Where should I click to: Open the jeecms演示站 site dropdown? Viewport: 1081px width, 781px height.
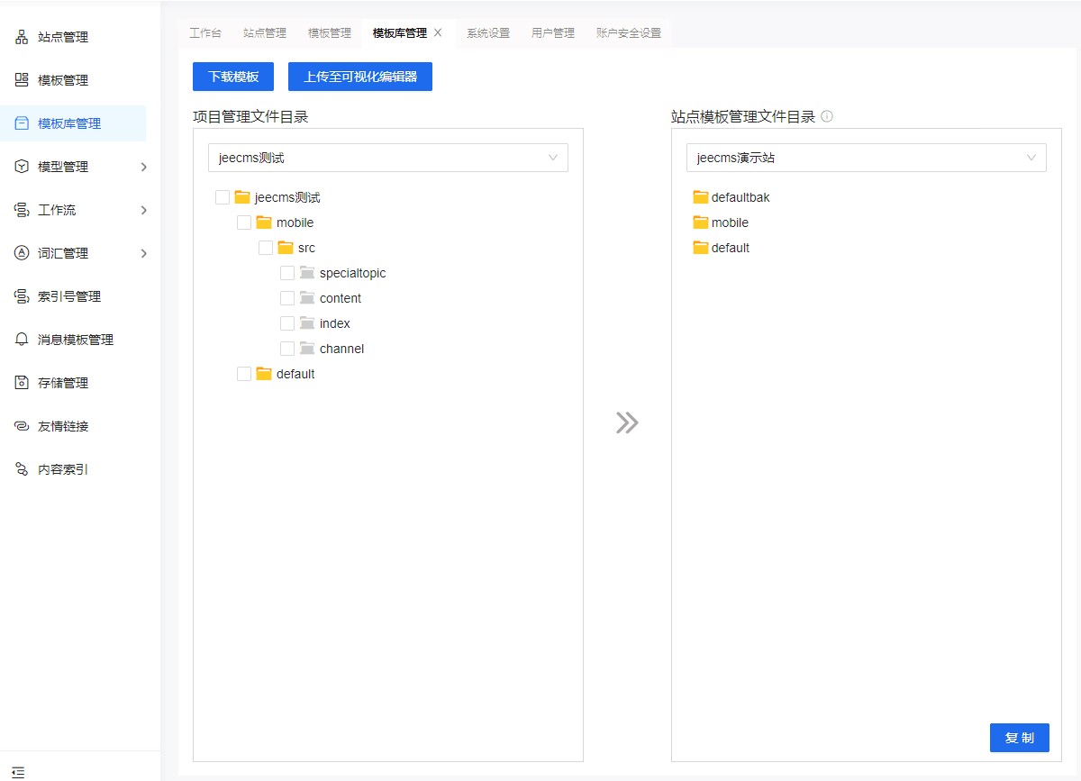(866, 158)
